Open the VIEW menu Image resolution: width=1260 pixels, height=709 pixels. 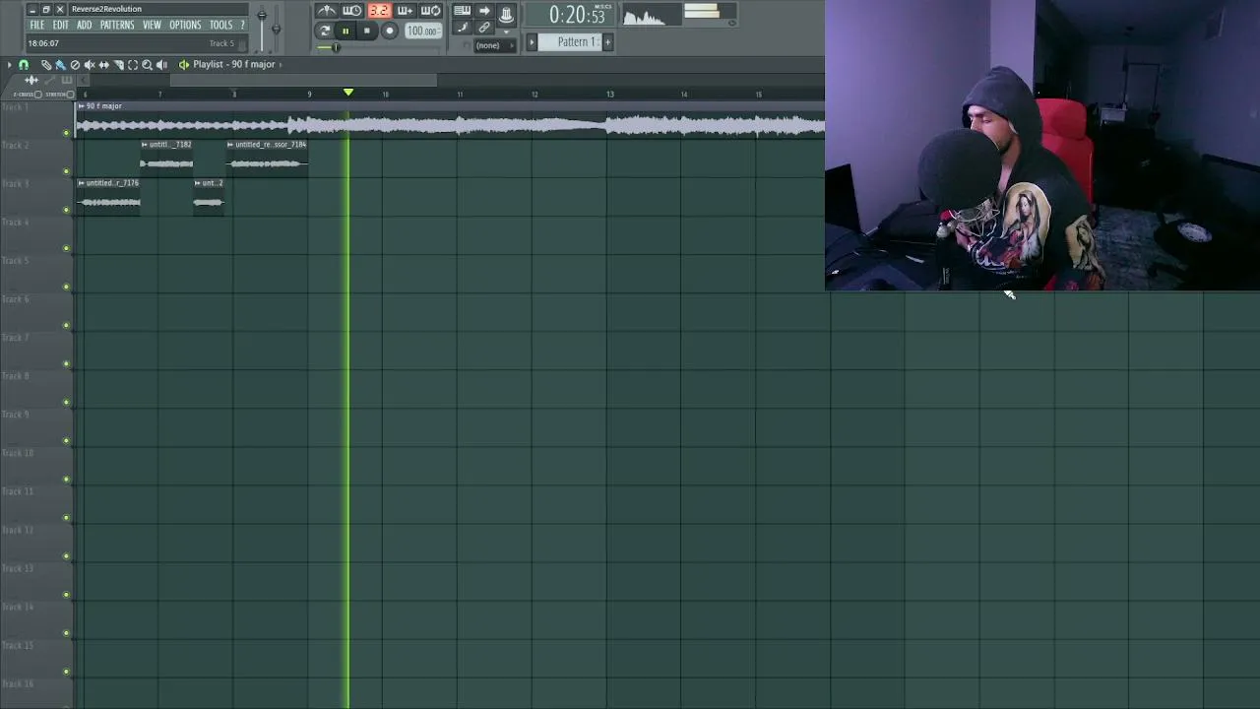point(152,26)
